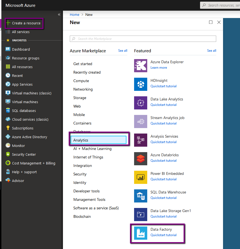Click Create a resource in sidebar
Screen dimensions: 240x249
(26, 23)
